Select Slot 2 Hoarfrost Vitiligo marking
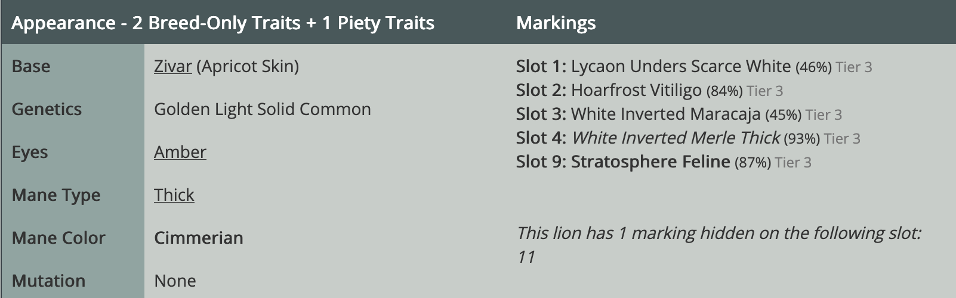 coord(636,90)
